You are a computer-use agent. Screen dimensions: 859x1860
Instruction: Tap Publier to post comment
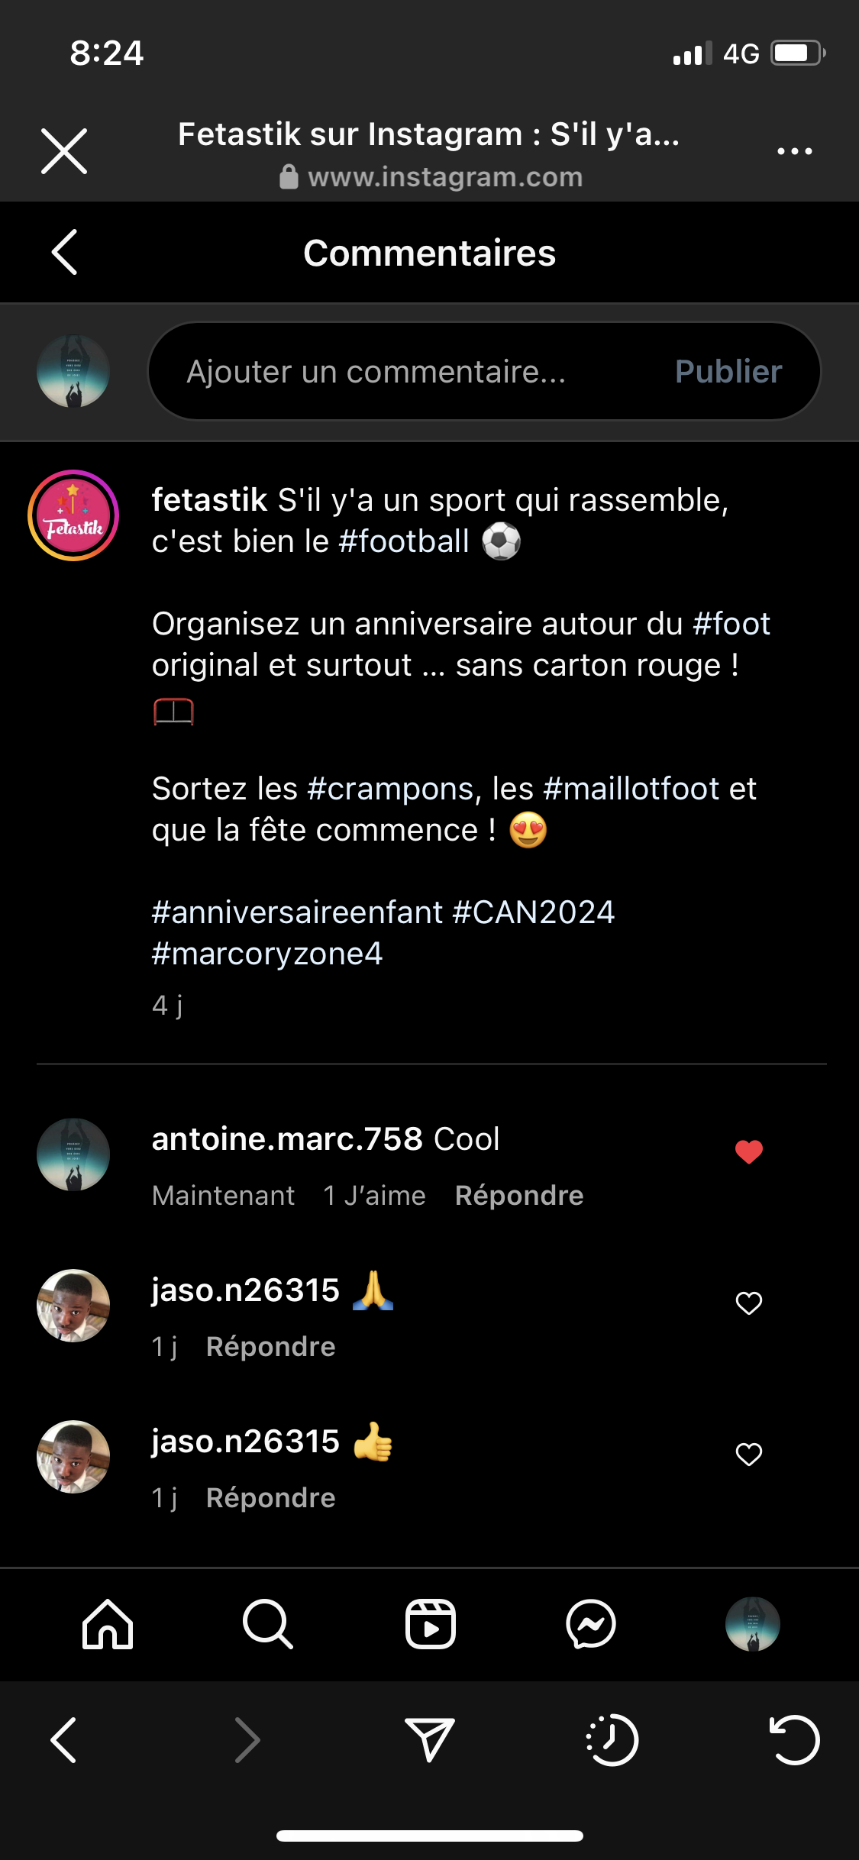point(728,372)
